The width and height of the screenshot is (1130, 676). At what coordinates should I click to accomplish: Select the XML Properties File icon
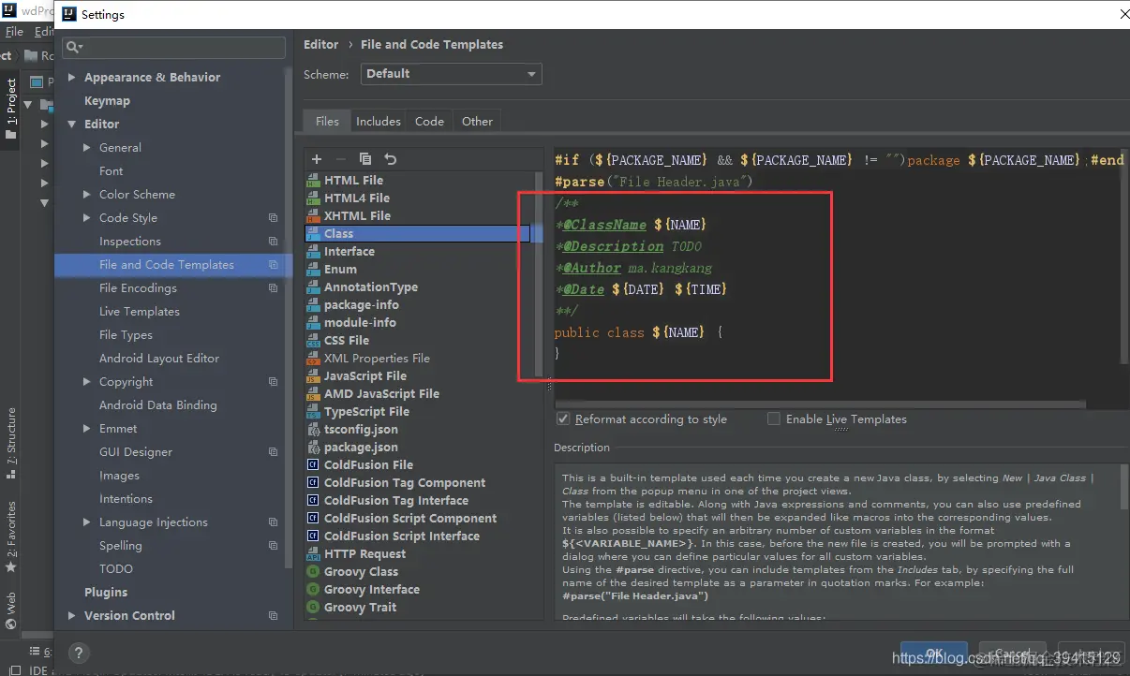313,359
